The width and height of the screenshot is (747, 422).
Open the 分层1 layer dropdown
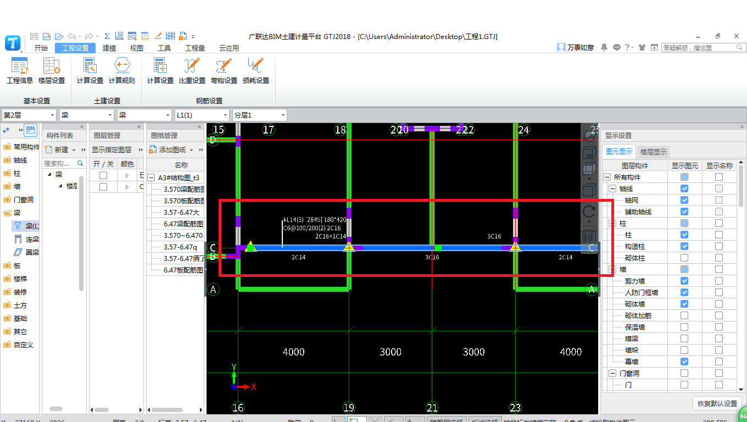tap(259, 115)
